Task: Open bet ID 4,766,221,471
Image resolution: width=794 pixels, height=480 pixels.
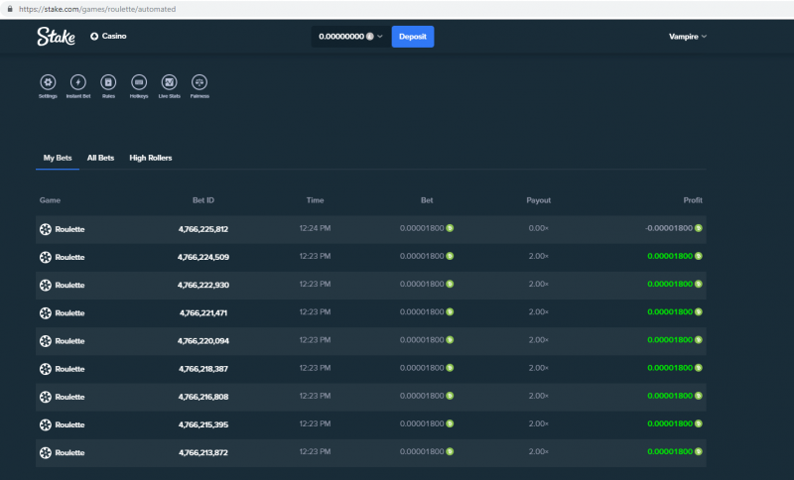Action: [x=203, y=313]
